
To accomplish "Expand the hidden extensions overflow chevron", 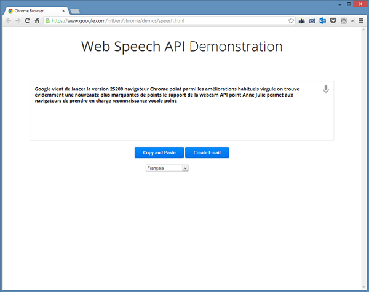I will [x=352, y=20].
